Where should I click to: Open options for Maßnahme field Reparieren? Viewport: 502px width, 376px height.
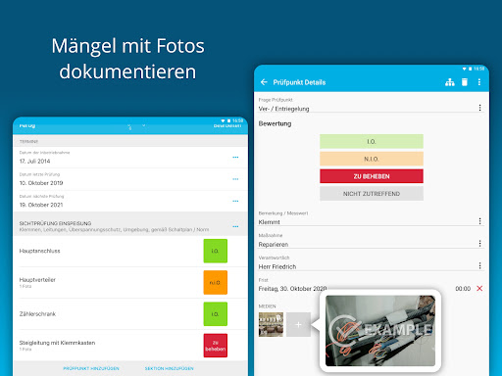(479, 244)
